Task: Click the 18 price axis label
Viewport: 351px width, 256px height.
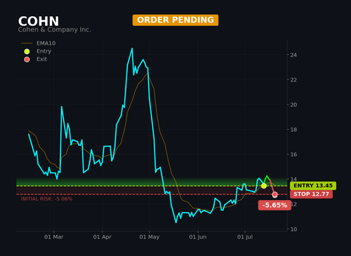Action: pos(293,130)
